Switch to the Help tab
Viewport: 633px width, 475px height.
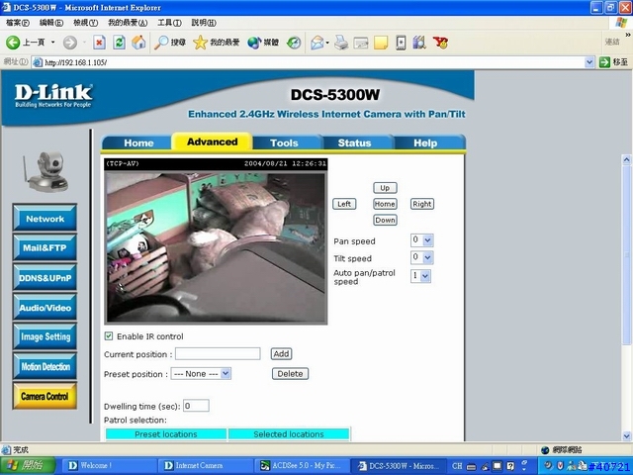click(x=425, y=142)
